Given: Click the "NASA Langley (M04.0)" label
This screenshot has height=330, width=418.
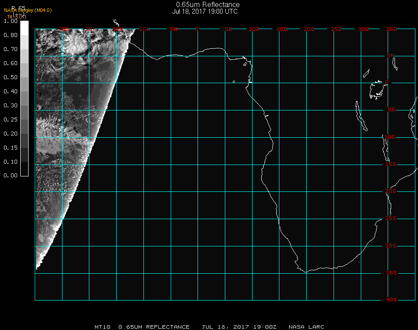Looking at the screenshot, I should pos(28,11).
